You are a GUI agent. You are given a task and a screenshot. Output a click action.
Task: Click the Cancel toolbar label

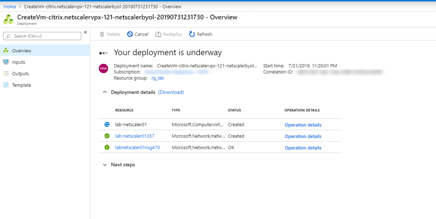(141, 34)
